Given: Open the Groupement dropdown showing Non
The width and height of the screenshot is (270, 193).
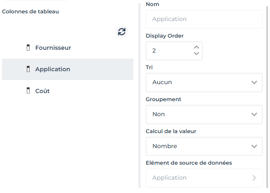Looking at the screenshot, I should pos(199,114).
